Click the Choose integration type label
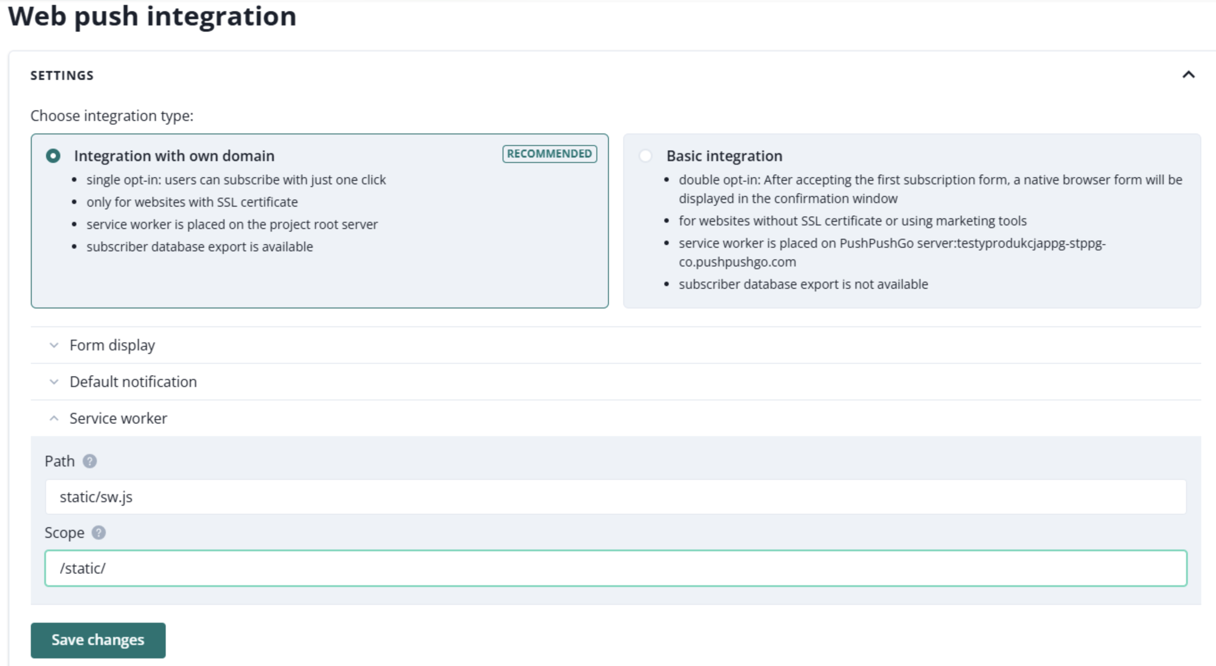This screenshot has width=1216, height=666. (112, 116)
